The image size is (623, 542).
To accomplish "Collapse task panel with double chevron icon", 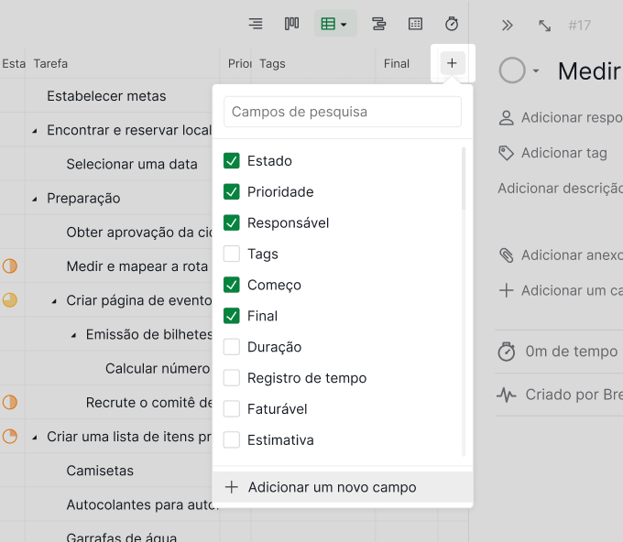I will point(507,26).
